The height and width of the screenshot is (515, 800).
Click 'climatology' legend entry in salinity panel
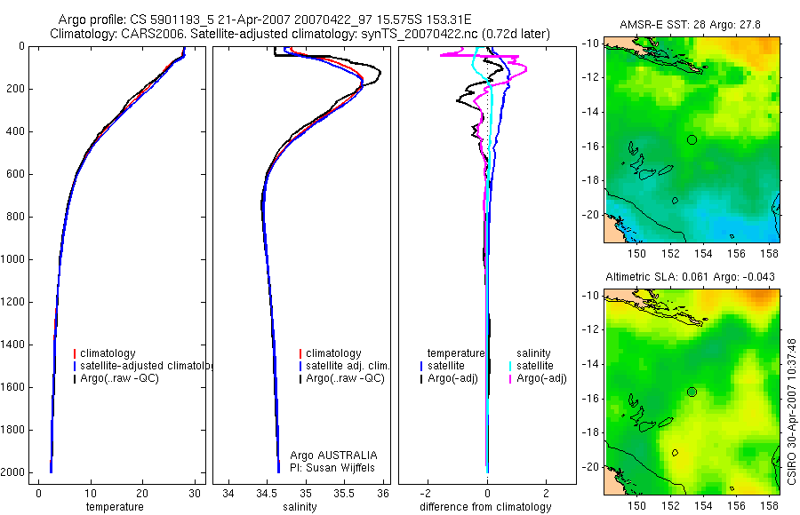(333, 353)
